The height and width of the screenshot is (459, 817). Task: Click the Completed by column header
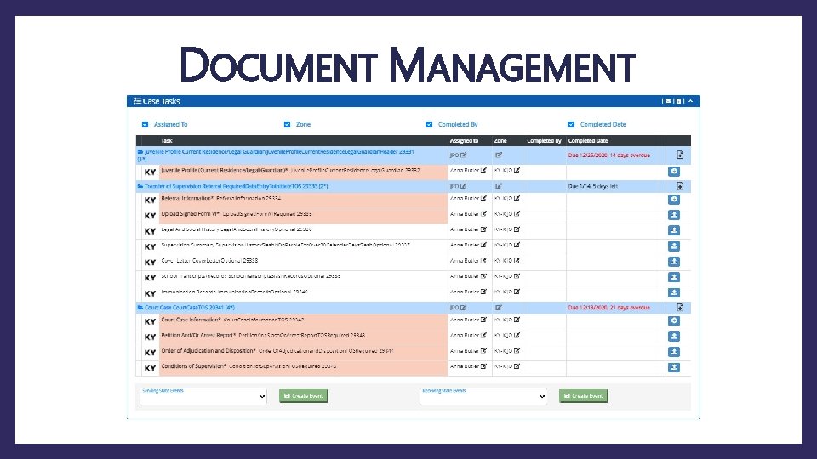click(544, 141)
